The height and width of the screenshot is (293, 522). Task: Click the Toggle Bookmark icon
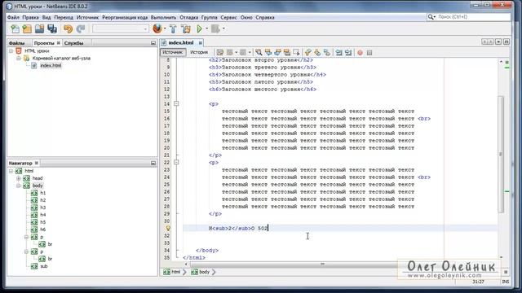(x=327, y=52)
